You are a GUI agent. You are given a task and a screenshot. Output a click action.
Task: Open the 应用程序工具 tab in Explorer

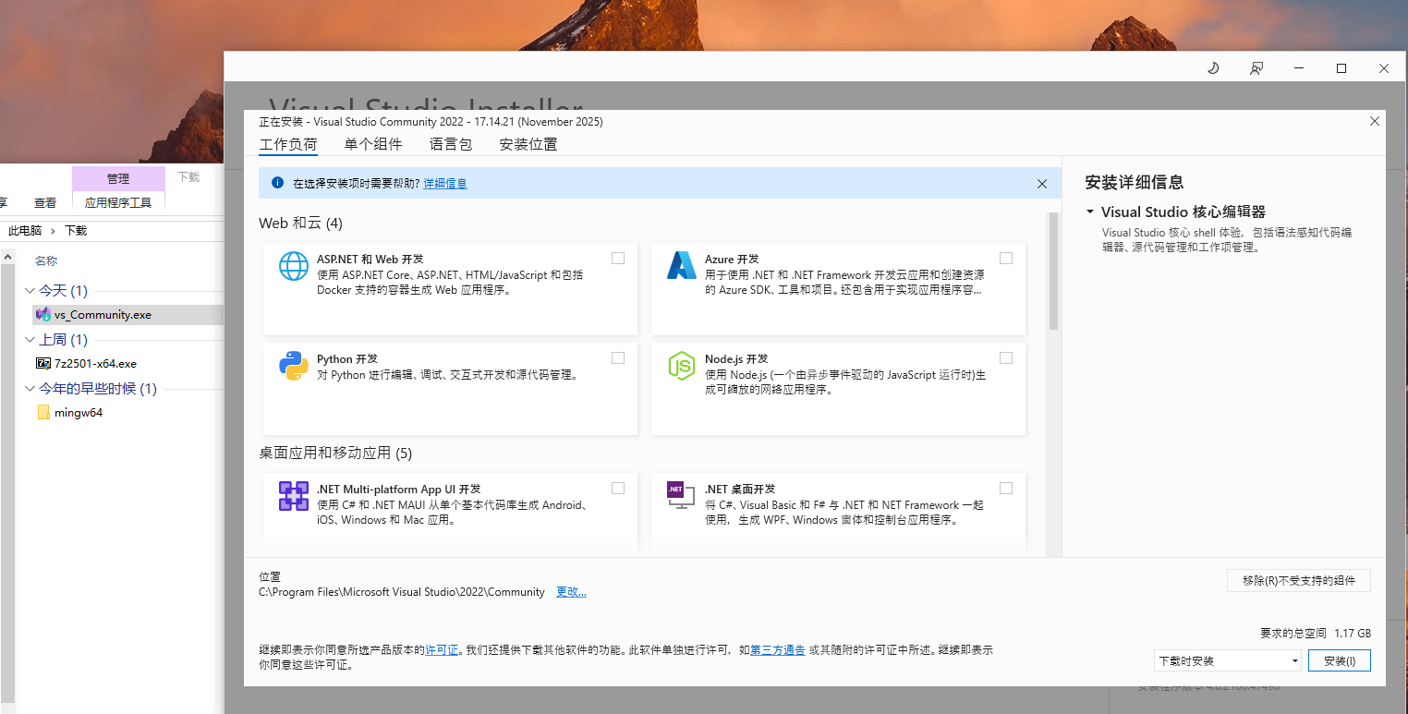118,202
